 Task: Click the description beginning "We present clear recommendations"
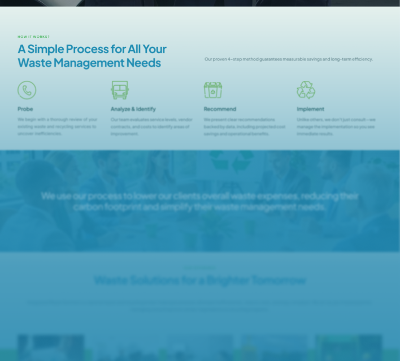tap(245, 127)
